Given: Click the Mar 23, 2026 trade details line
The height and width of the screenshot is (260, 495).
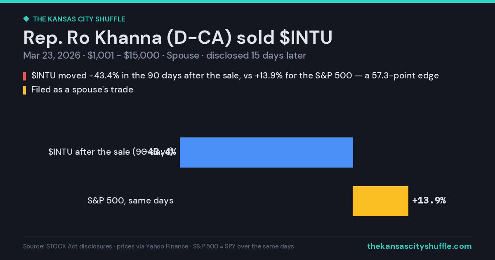Looking at the screenshot, I should tap(165, 56).
